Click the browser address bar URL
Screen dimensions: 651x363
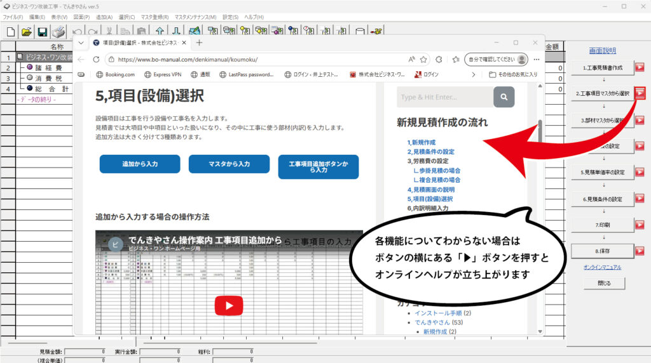pyautogui.click(x=188, y=59)
